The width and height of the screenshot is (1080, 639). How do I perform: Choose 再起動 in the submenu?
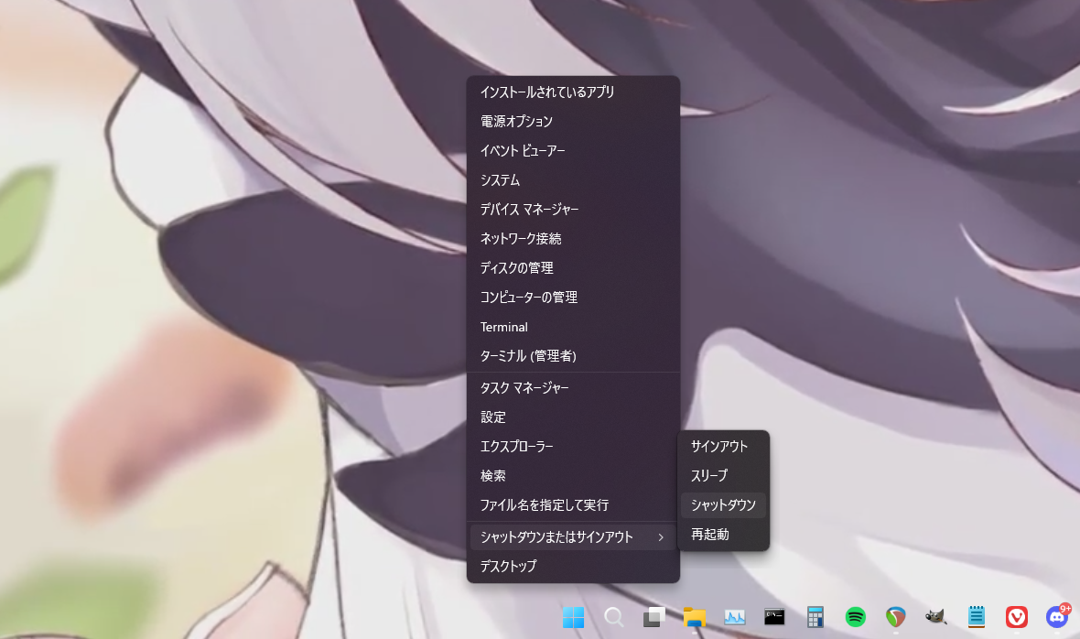(x=723, y=535)
